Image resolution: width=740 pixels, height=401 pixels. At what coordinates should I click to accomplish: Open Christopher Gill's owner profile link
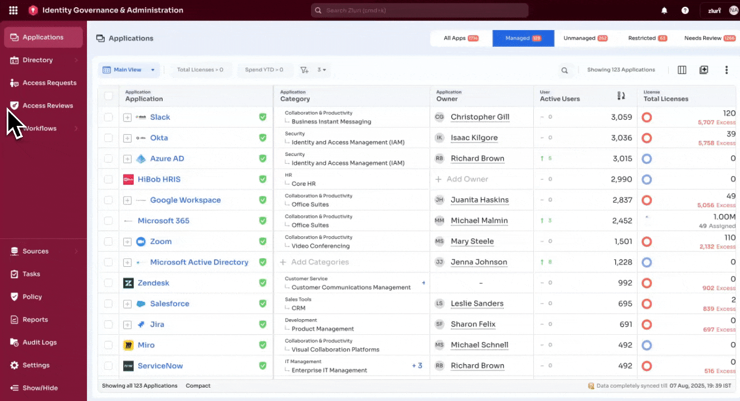tap(480, 117)
